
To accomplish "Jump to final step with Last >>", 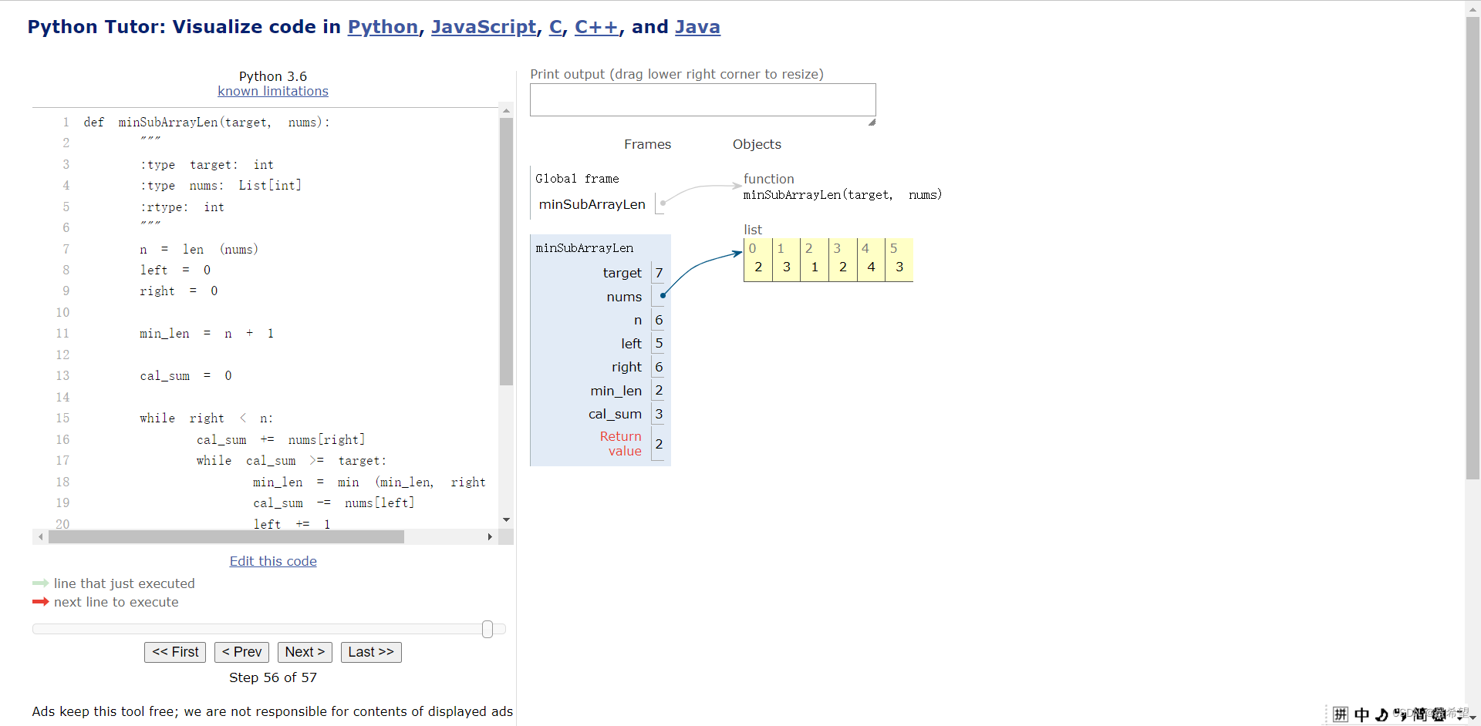I will (371, 652).
